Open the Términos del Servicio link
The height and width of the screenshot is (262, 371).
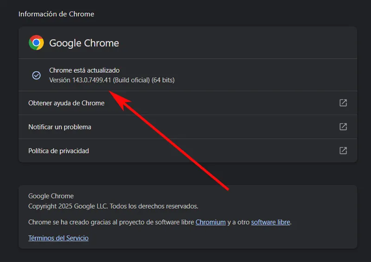click(58, 238)
